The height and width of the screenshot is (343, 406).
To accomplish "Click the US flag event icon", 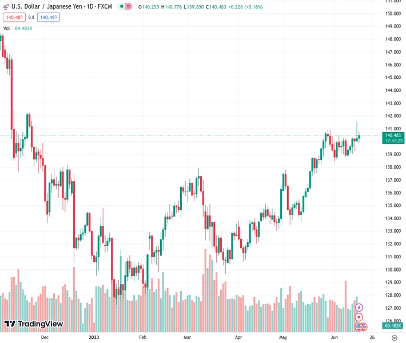I will click(359, 326).
